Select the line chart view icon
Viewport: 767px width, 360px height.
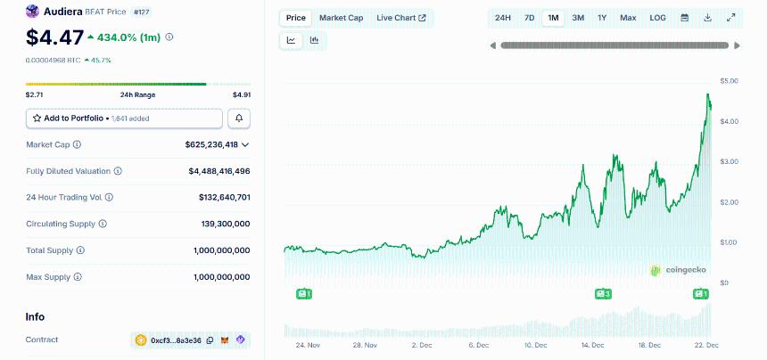(x=291, y=40)
